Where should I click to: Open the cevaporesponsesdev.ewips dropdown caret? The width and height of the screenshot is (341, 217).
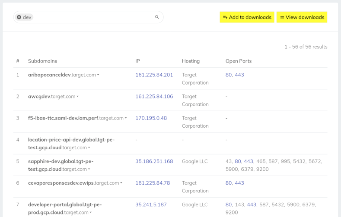pyautogui.click(x=121, y=183)
